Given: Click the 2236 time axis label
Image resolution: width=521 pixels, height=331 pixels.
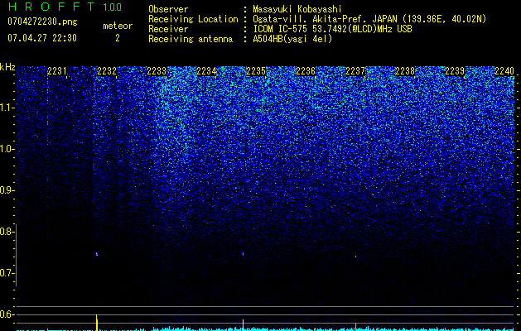Looking at the screenshot, I should point(306,71).
